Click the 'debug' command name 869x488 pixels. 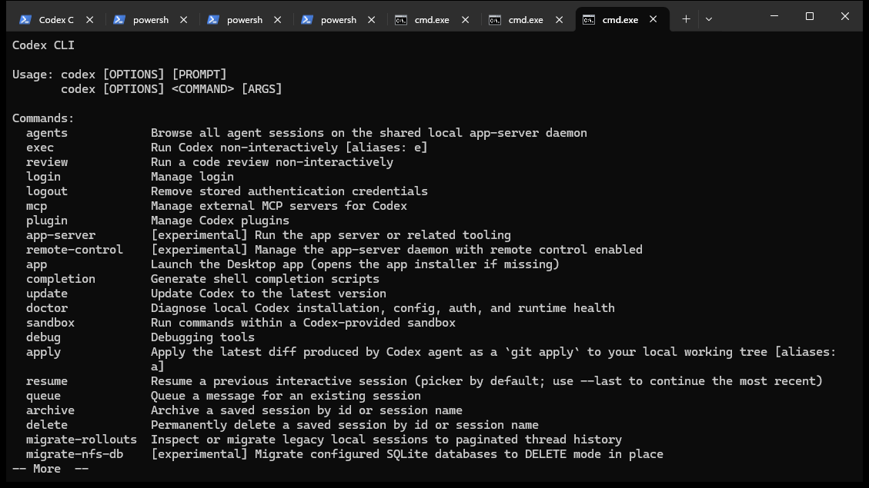(43, 337)
